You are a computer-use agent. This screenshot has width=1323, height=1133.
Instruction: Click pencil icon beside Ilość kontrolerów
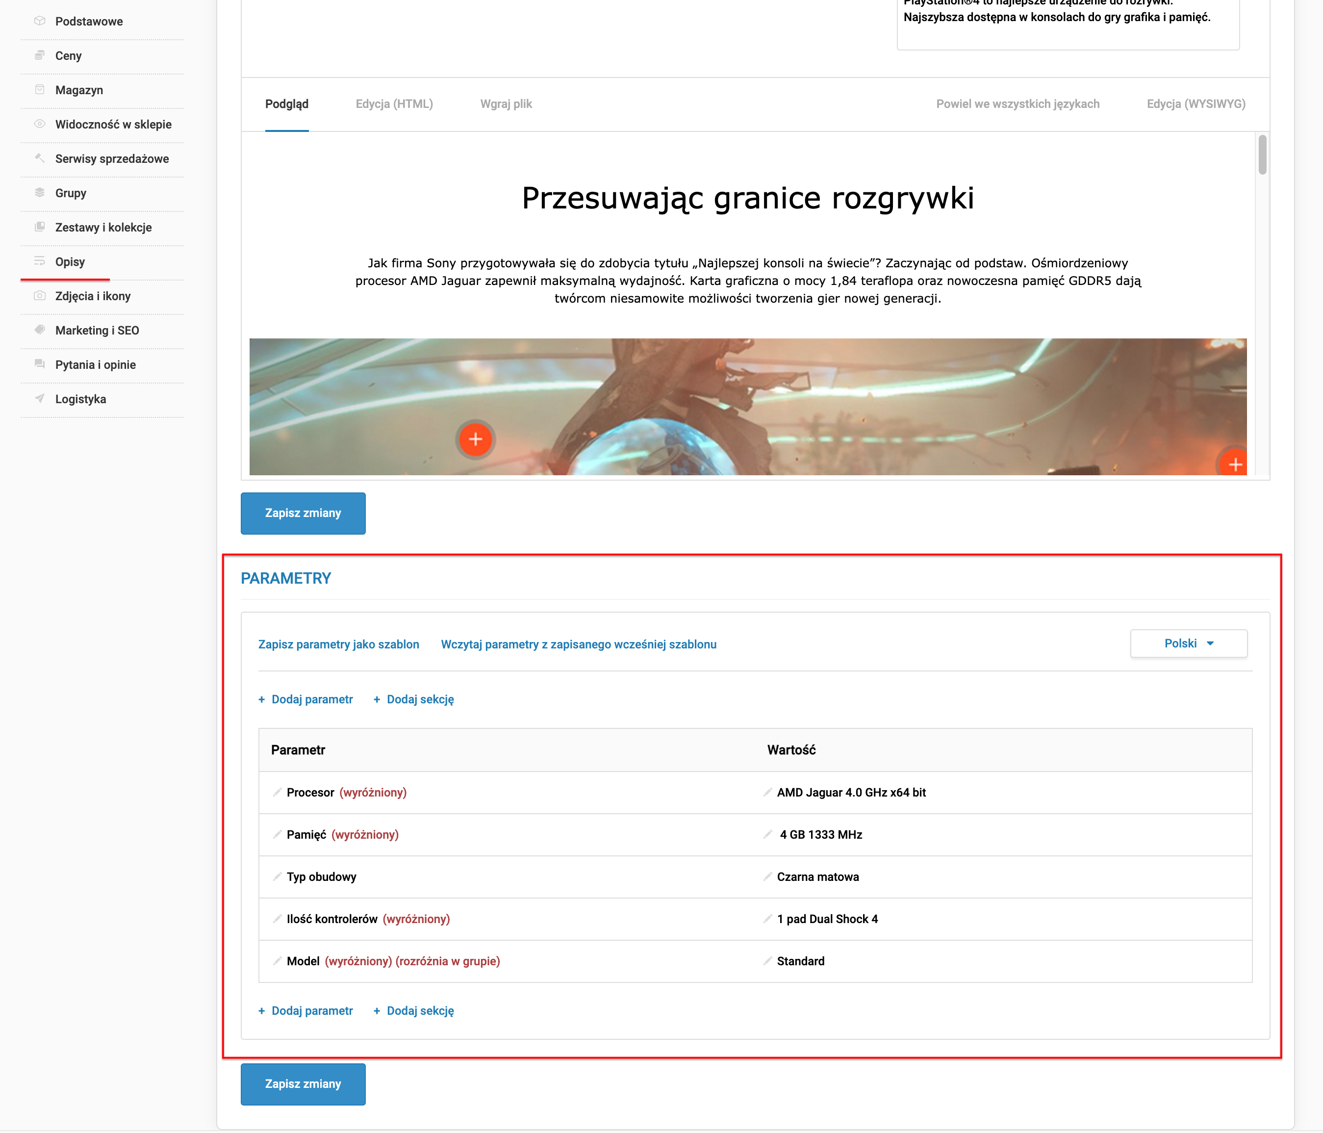(x=277, y=918)
